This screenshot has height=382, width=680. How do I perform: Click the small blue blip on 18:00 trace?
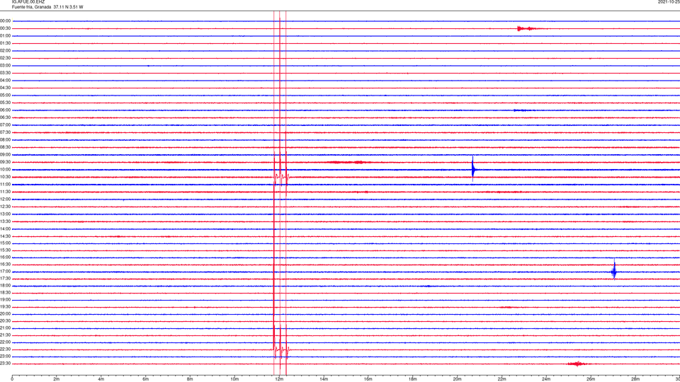[428, 286]
